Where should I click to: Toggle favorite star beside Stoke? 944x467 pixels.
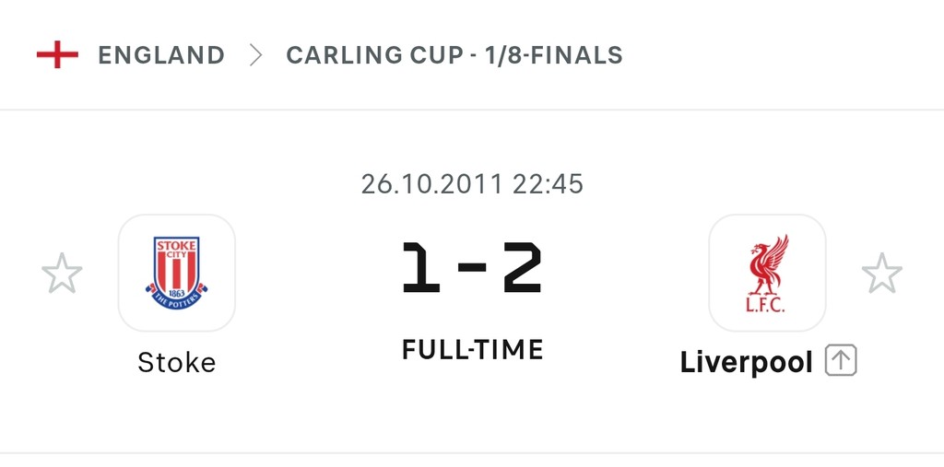point(62,274)
